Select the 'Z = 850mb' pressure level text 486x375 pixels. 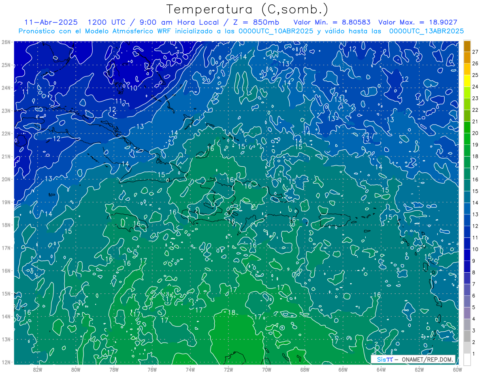(256, 22)
